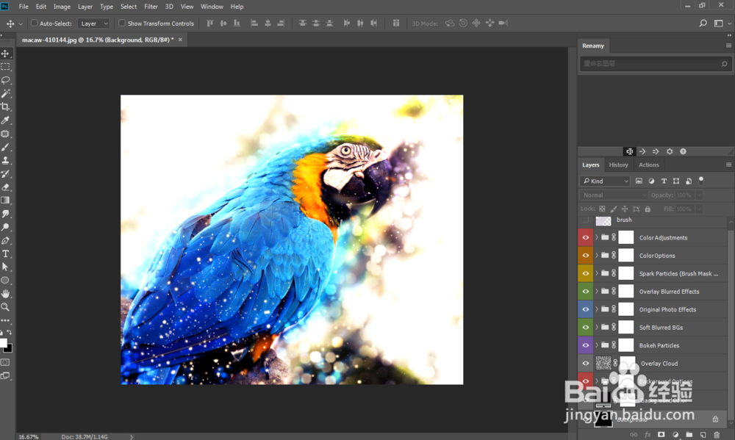Enable Show Transform Controls checkbox

tap(122, 23)
